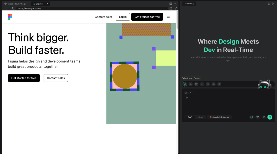Click the Log in button

123,17
